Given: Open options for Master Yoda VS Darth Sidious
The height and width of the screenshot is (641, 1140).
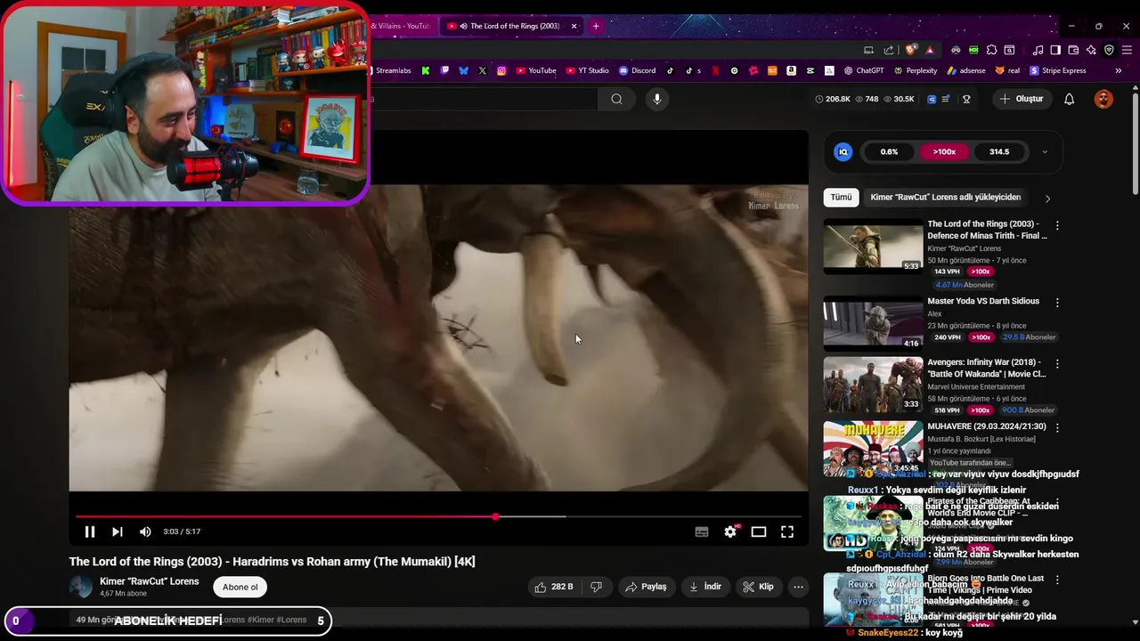Looking at the screenshot, I should pyautogui.click(x=1057, y=303).
